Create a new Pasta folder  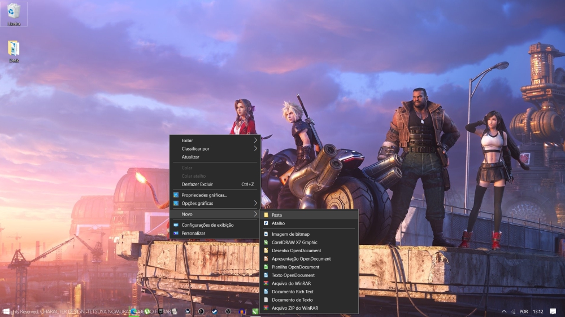(x=309, y=215)
